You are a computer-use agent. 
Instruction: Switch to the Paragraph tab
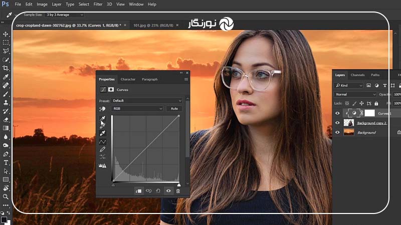pos(149,79)
